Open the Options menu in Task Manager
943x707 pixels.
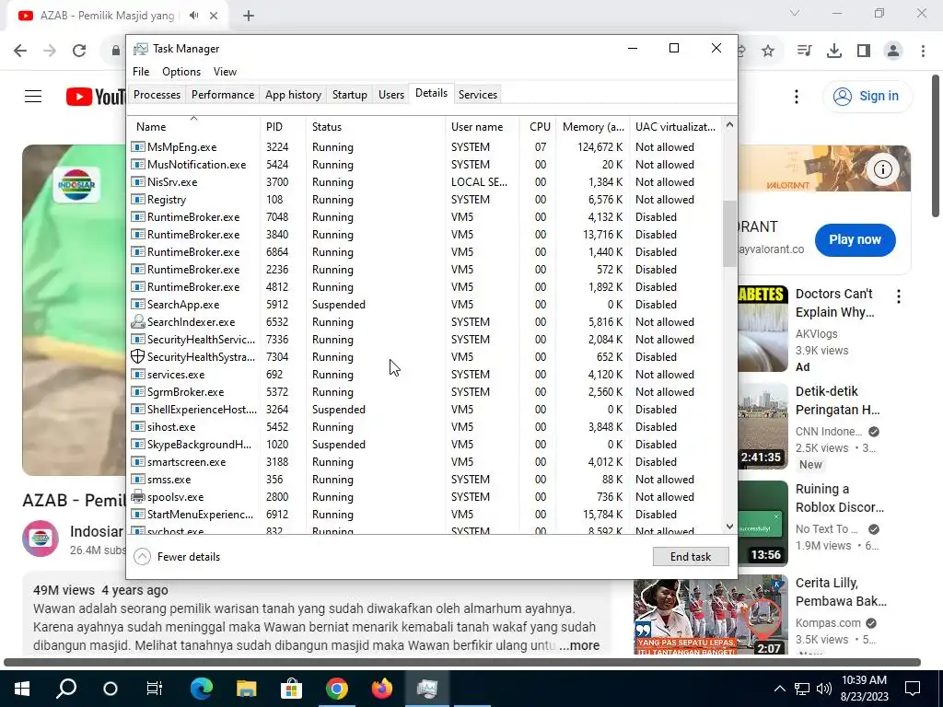click(181, 72)
